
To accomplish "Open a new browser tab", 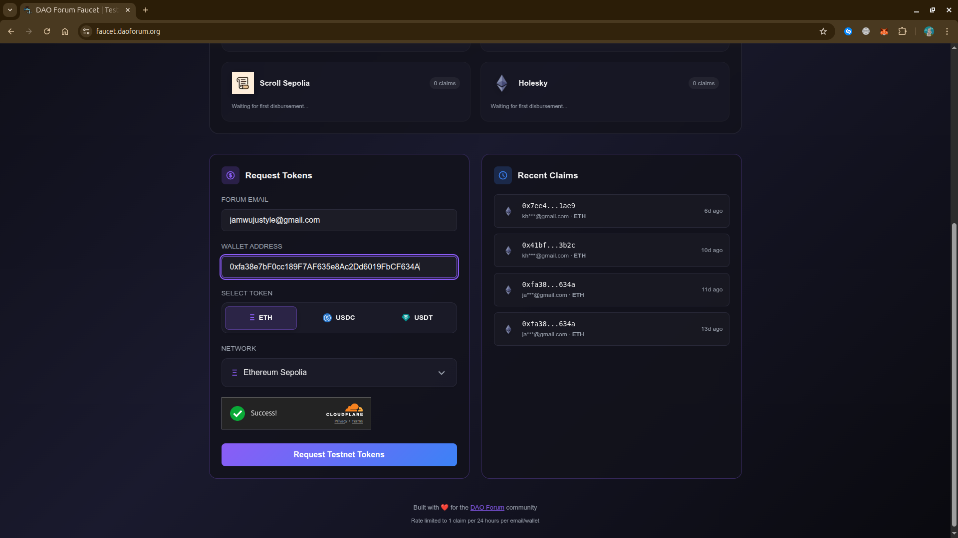I will [x=146, y=10].
